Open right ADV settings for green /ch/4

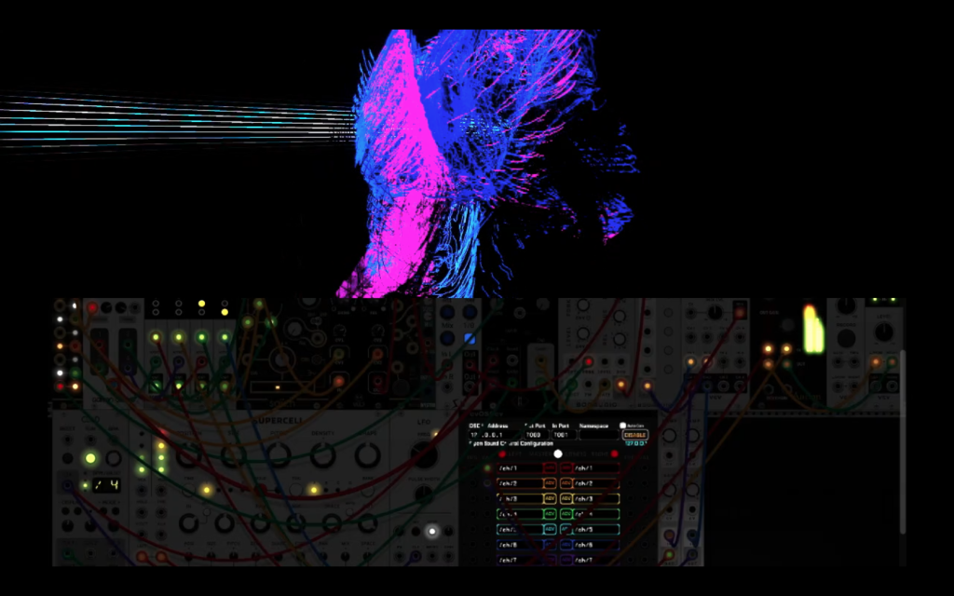pos(566,514)
